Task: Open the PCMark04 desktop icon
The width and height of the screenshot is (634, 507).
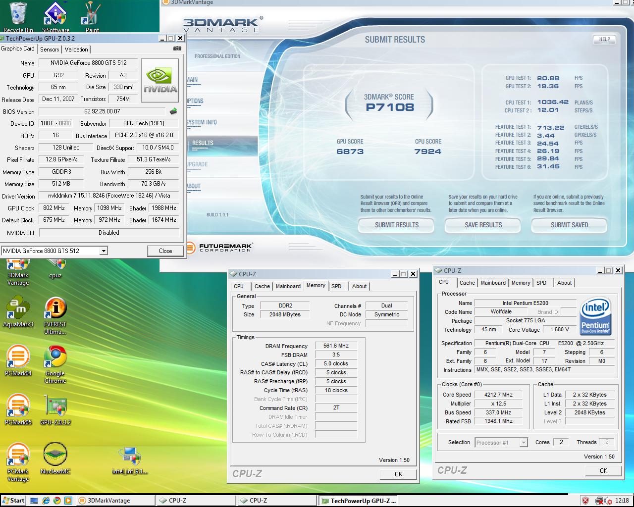Action: pos(18,360)
